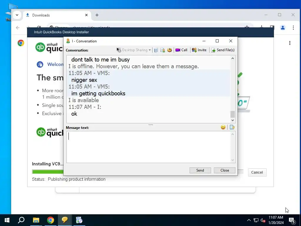Click the "dont talk to me im busy" message

(x=101, y=59)
